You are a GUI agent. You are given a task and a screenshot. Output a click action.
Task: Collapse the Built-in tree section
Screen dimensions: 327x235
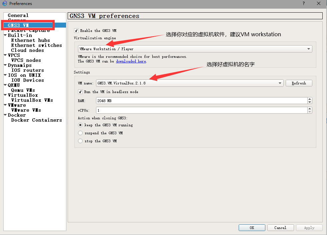click(x=5, y=35)
